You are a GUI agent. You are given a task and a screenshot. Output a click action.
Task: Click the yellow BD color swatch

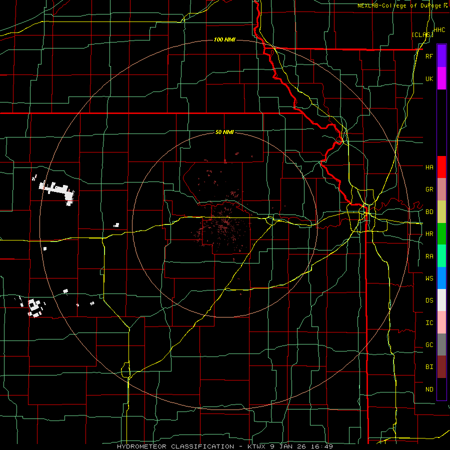[441, 211]
